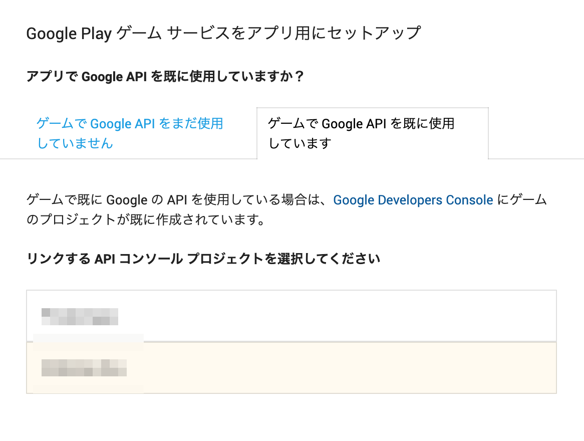Click the 'Google Play' text in the title
The image size is (584, 441).
[68, 34]
